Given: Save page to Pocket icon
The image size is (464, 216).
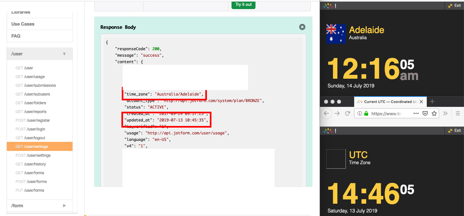Looking at the screenshot, I should tap(425, 113).
